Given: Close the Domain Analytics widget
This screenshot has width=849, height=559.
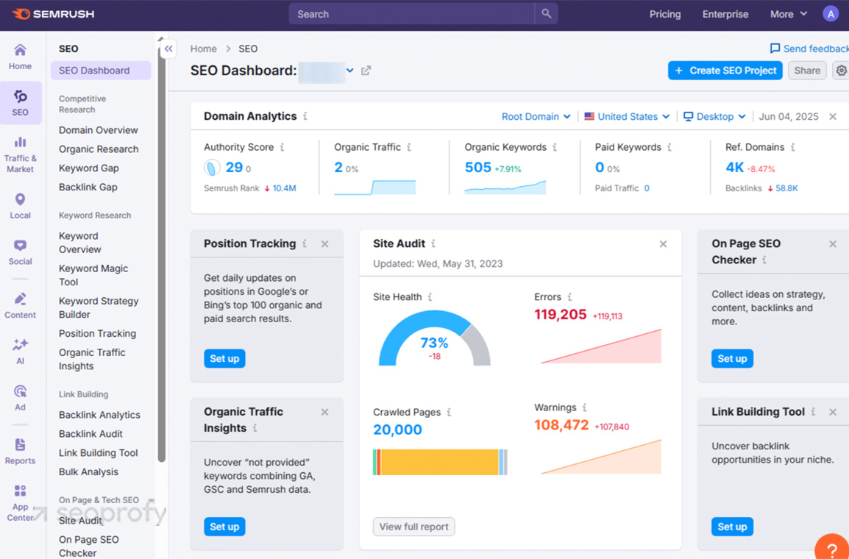Looking at the screenshot, I should coord(833,117).
